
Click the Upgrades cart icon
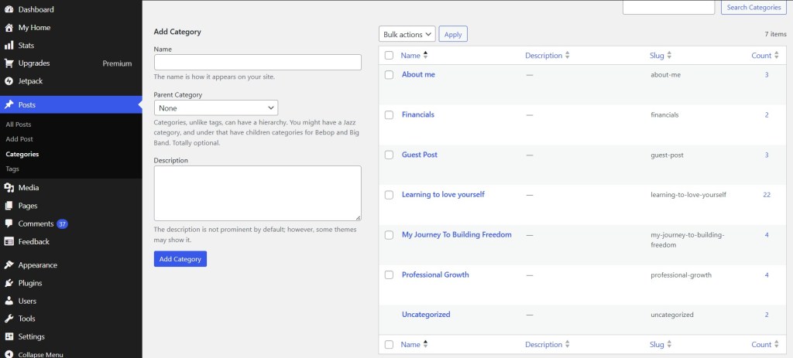[9, 63]
